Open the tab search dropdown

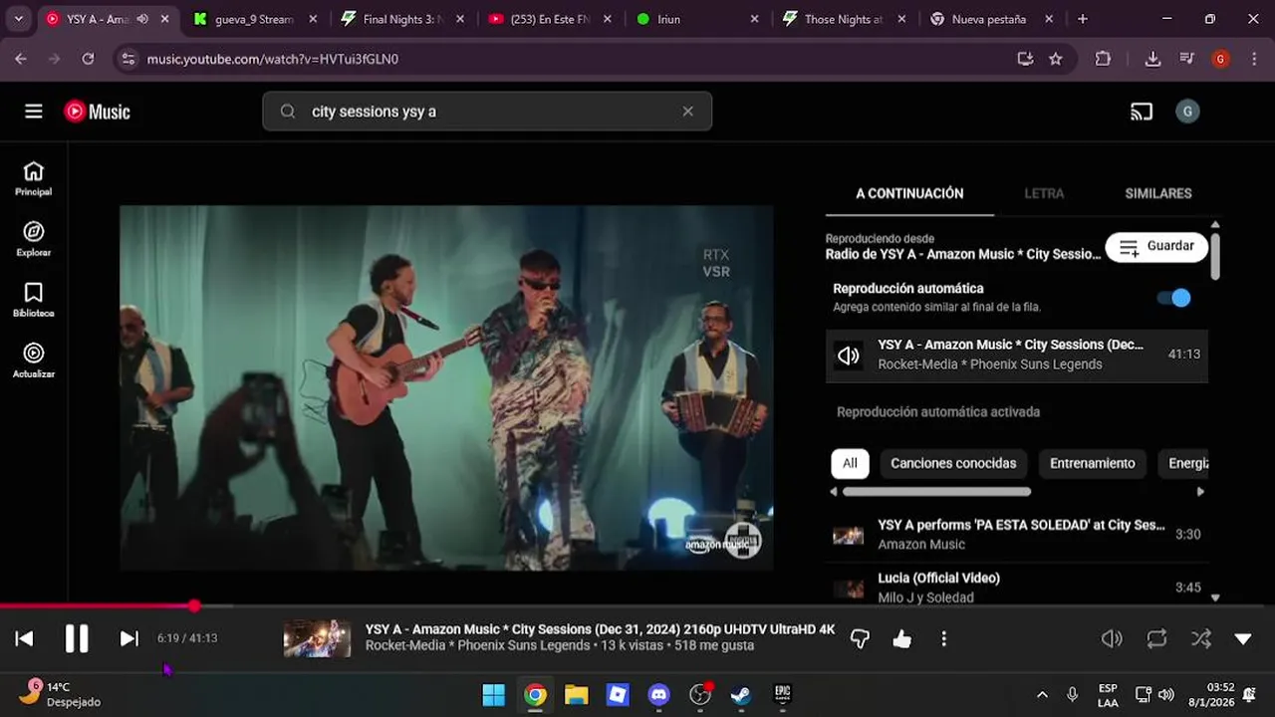[18, 19]
